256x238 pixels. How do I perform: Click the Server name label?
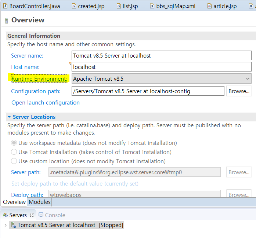tap(27, 56)
